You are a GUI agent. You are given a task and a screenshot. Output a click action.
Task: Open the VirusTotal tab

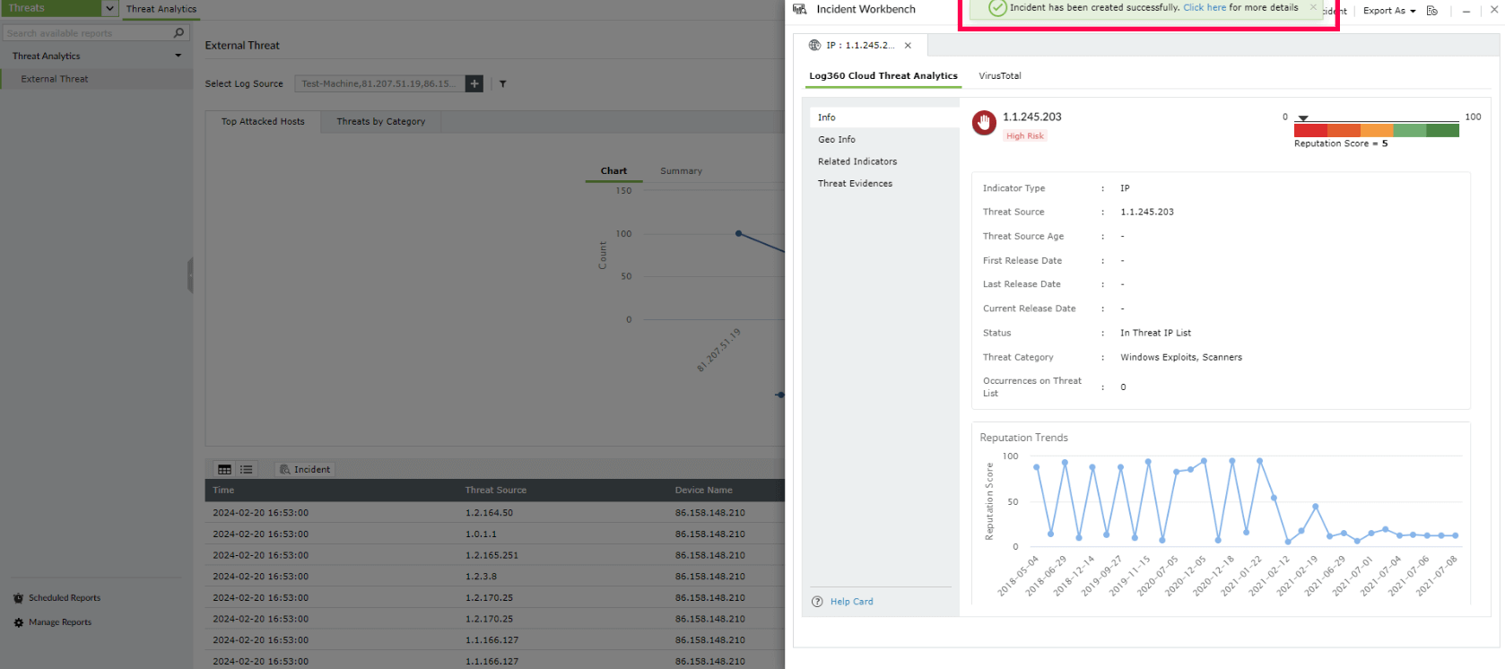(1000, 76)
